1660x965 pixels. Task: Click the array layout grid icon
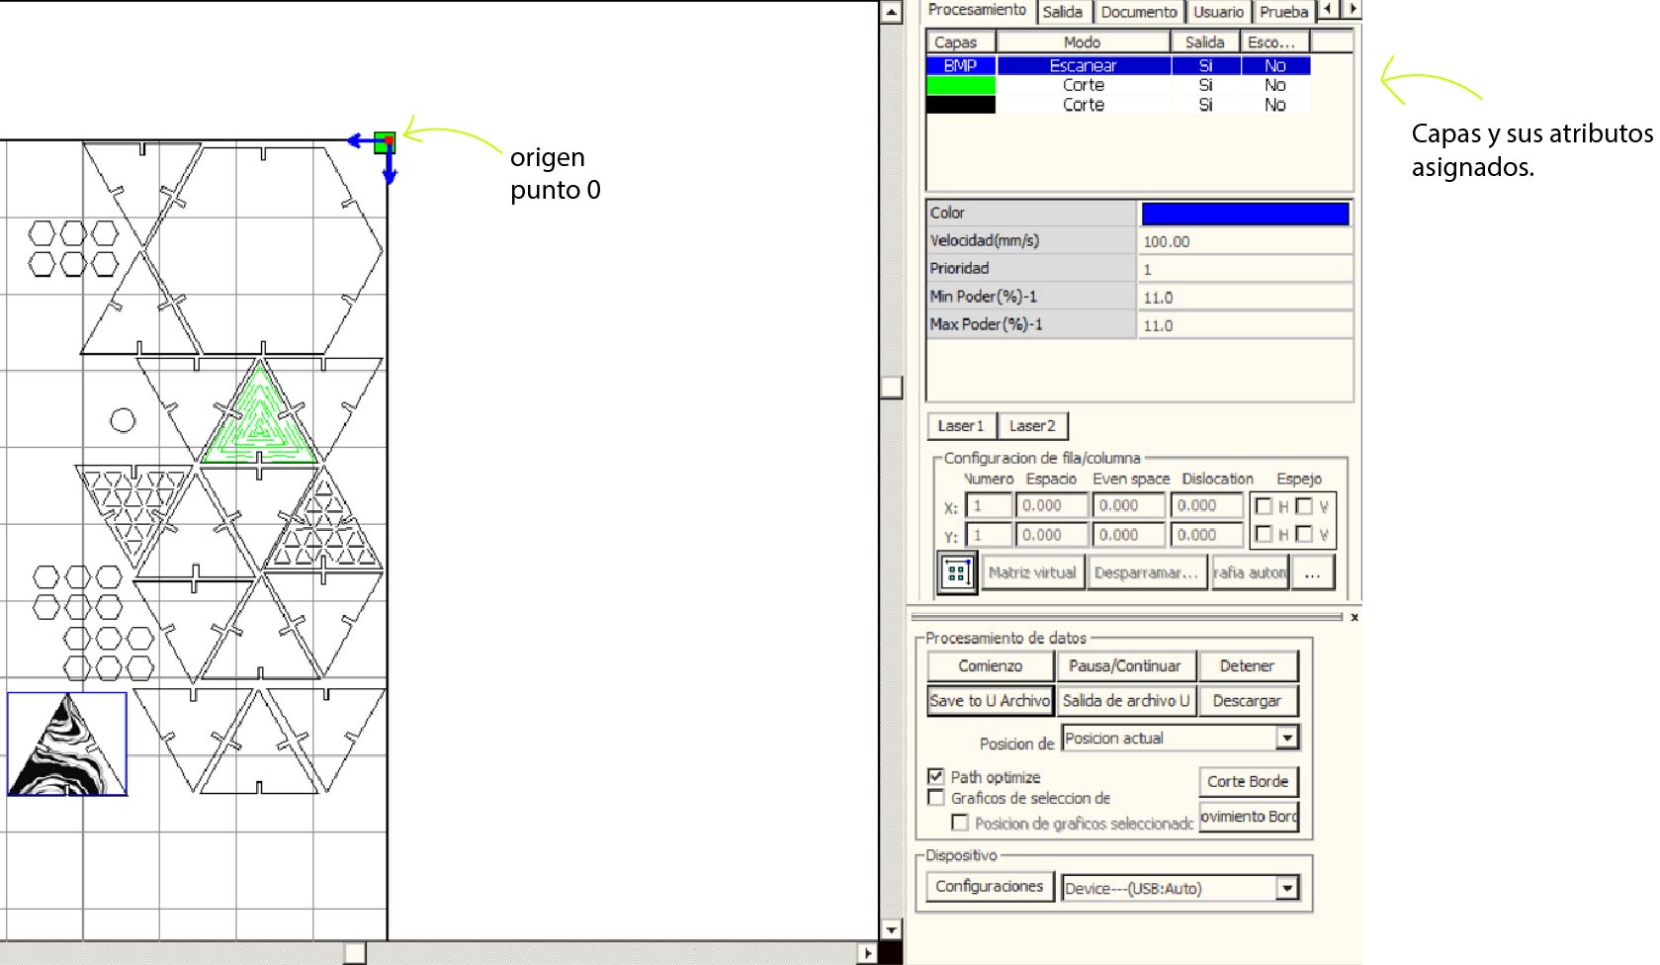(956, 573)
